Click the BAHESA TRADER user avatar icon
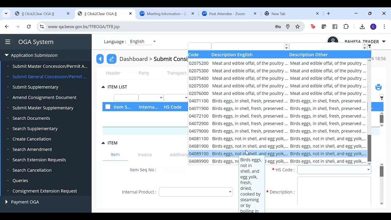 (x=333, y=41)
